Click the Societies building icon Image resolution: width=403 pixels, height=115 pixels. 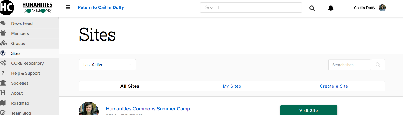(3, 83)
